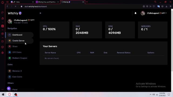Open the ad blocker shield icon
Image resolution: width=173 pixels, height=97 pixels.
tap(147, 6)
